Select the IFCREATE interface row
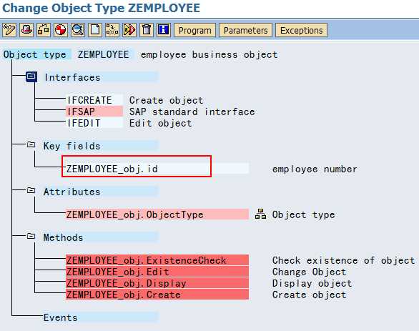This screenshot has height=331, width=419. [x=94, y=100]
